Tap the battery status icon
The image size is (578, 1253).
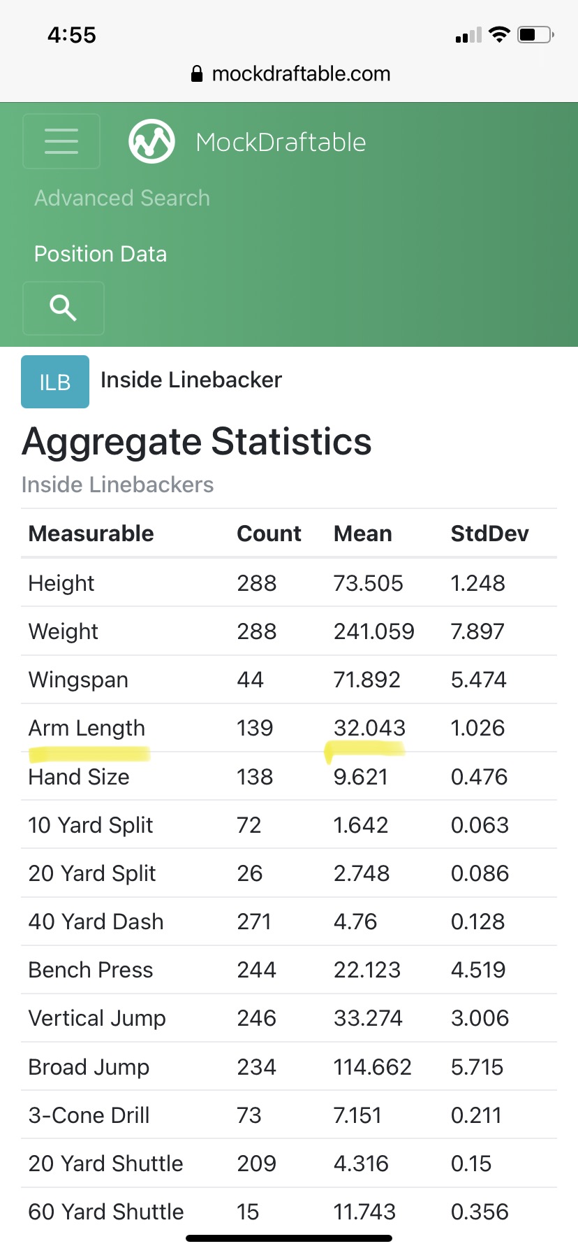[x=535, y=34]
